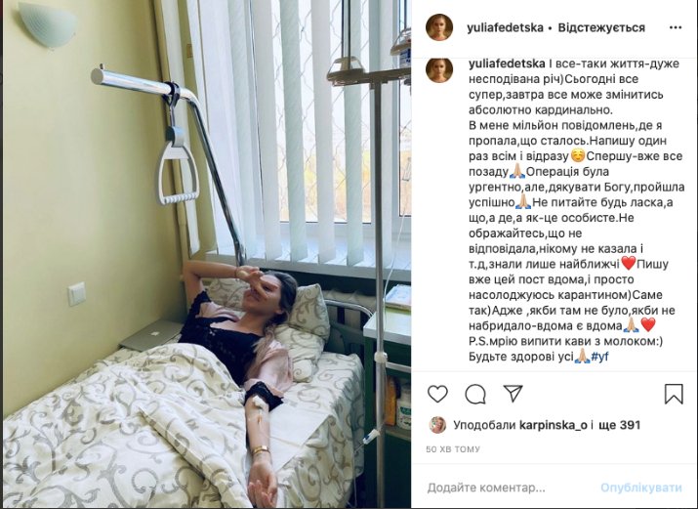Open yuliafedetska username in header
This screenshot has width=698, height=509.
[506, 27]
